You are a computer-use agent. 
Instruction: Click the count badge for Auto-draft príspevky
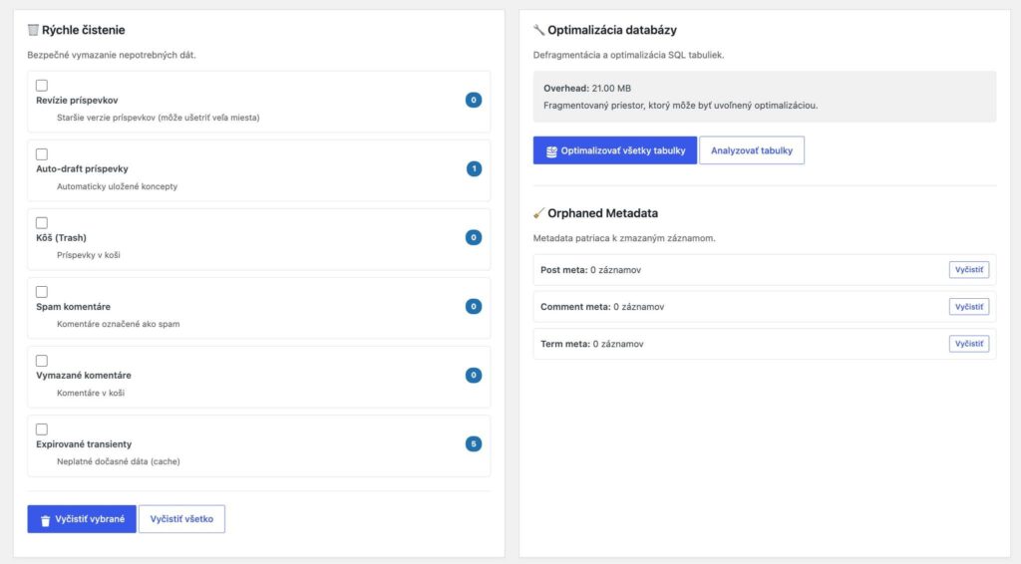coord(474,169)
